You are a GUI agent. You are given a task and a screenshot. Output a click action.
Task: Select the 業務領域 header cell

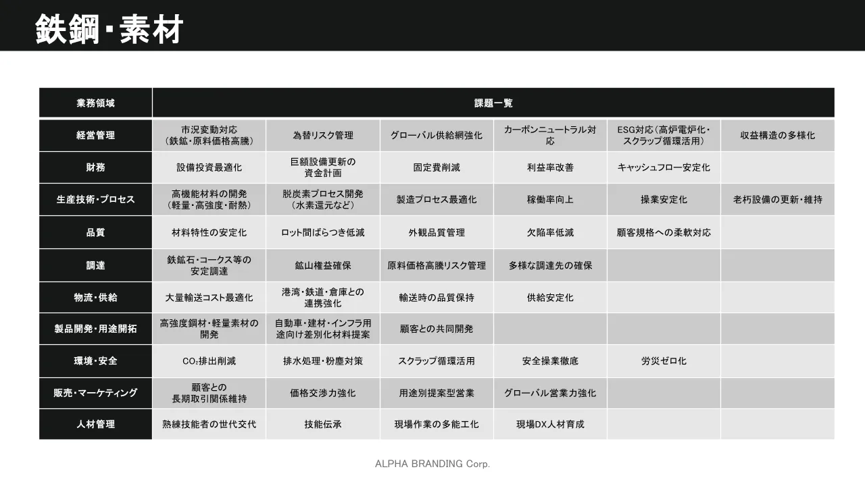[x=95, y=103]
